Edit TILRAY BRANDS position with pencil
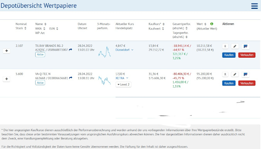Image resolution: width=261 pixels, height=149 pixels. tap(235, 46)
